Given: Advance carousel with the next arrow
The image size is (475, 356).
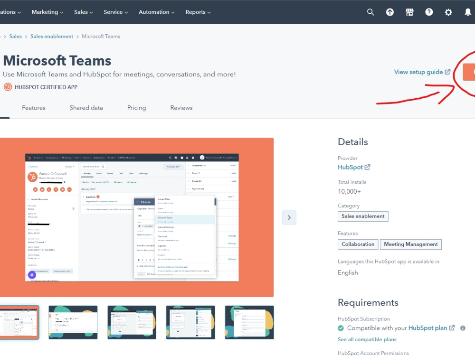Looking at the screenshot, I should click(289, 217).
